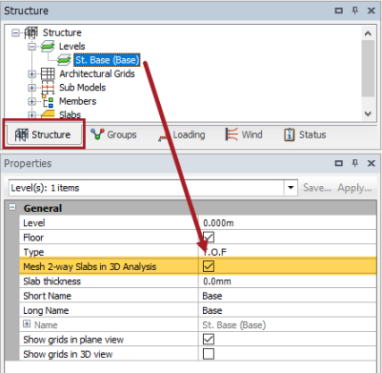
Task: Click the 'Long Name' property label
Action: click(x=46, y=310)
